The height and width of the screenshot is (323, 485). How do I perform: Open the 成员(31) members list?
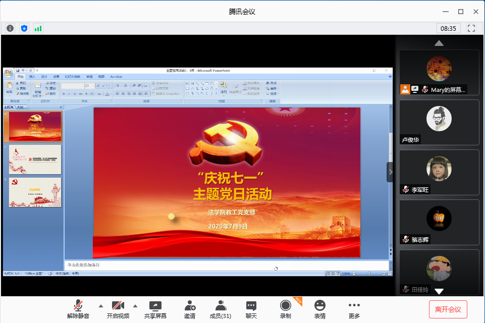click(221, 309)
